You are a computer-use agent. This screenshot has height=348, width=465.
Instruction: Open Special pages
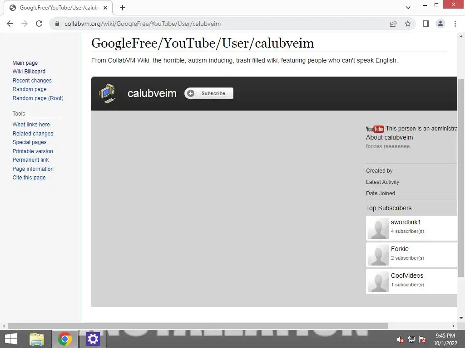30,142
